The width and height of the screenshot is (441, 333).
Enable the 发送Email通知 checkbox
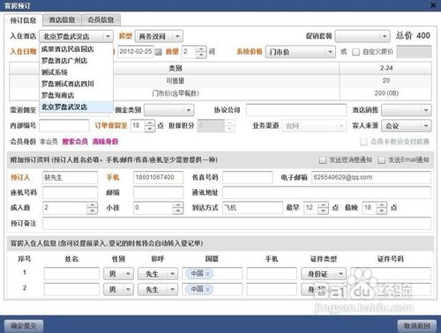[381, 160]
